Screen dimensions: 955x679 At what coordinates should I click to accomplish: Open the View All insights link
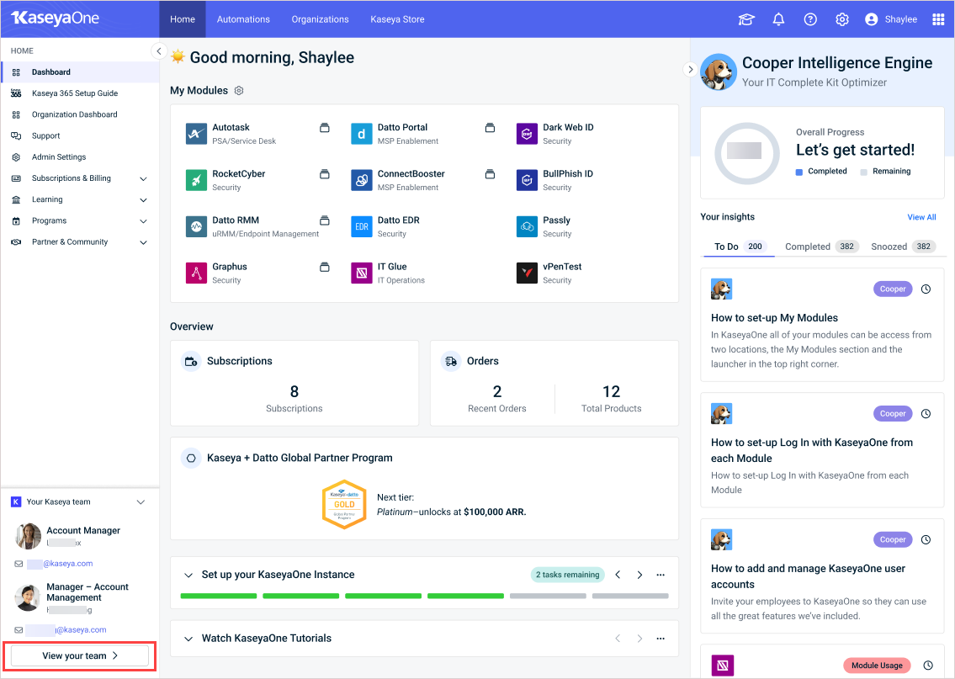pos(921,217)
